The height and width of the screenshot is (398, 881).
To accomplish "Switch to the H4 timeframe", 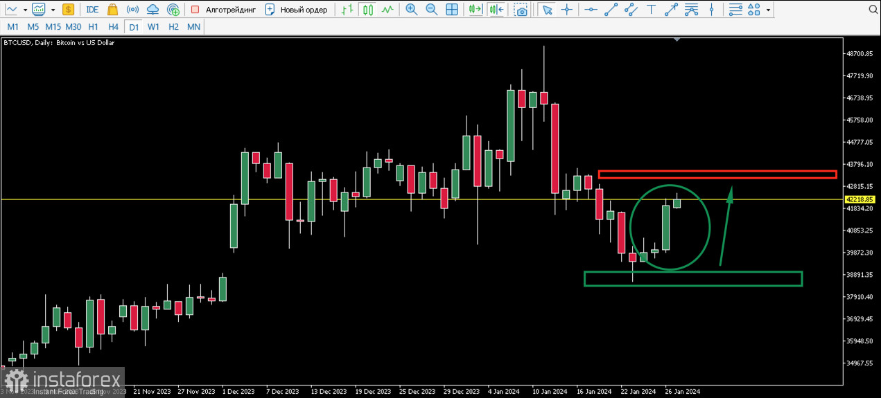I will point(114,26).
